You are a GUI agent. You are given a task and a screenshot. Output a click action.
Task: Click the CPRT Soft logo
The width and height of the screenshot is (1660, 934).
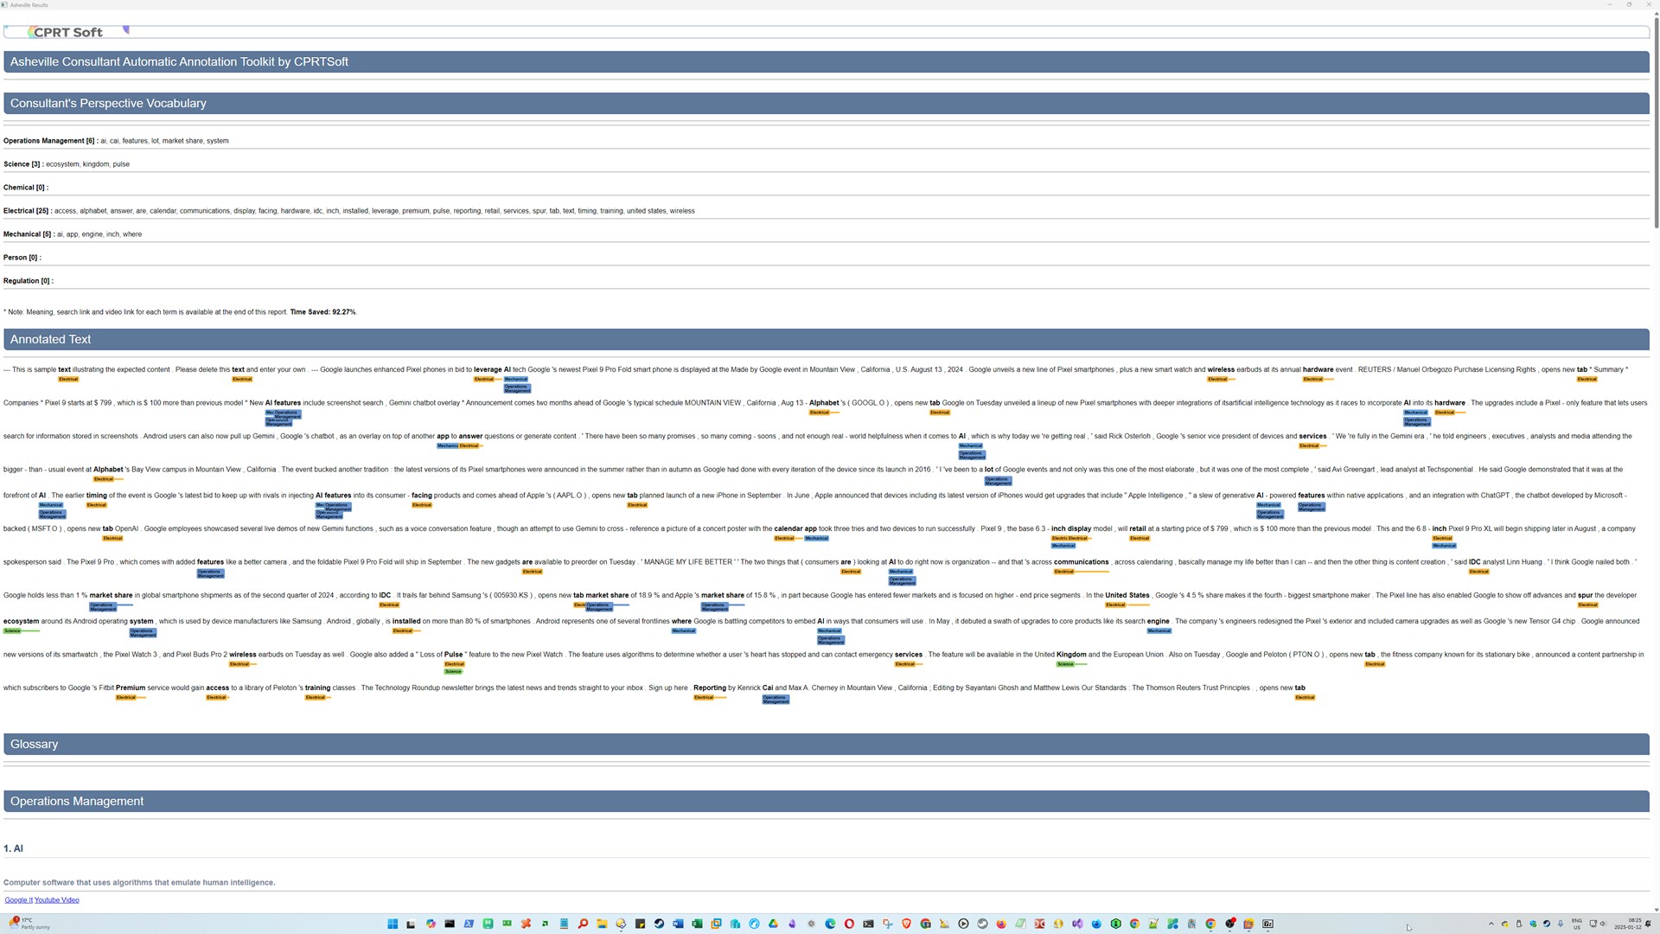[x=67, y=32]
